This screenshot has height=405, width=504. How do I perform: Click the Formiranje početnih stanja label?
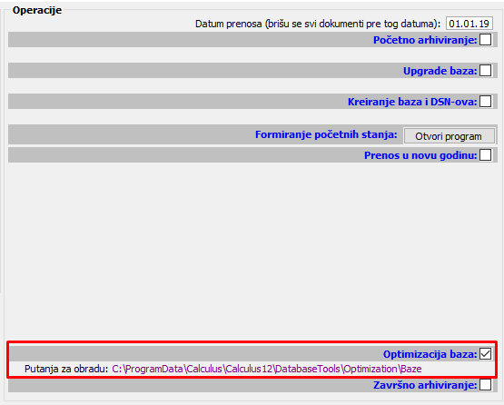[326, 134]
